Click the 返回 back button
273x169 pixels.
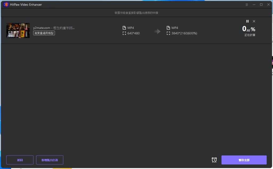(x=20, y=160)
